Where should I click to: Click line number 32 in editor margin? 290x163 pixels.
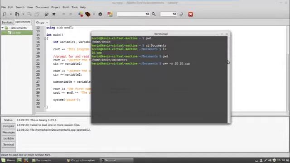(x=38, y=100)
